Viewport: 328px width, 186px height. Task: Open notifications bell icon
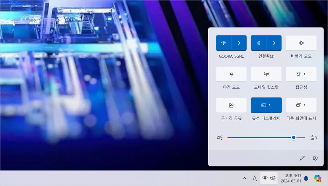[x=306, y=178]
